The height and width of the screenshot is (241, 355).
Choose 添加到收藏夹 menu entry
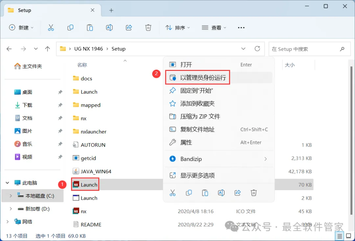click(x=219, y=103)
